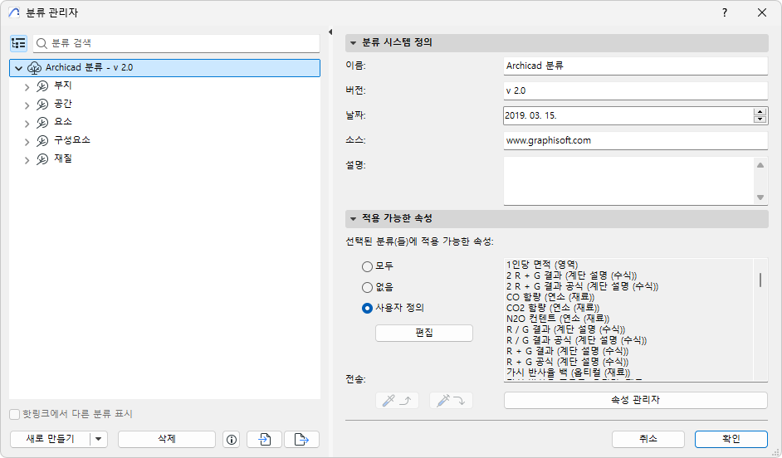Open the info icon button next to 삭제

tap(232, 440)
